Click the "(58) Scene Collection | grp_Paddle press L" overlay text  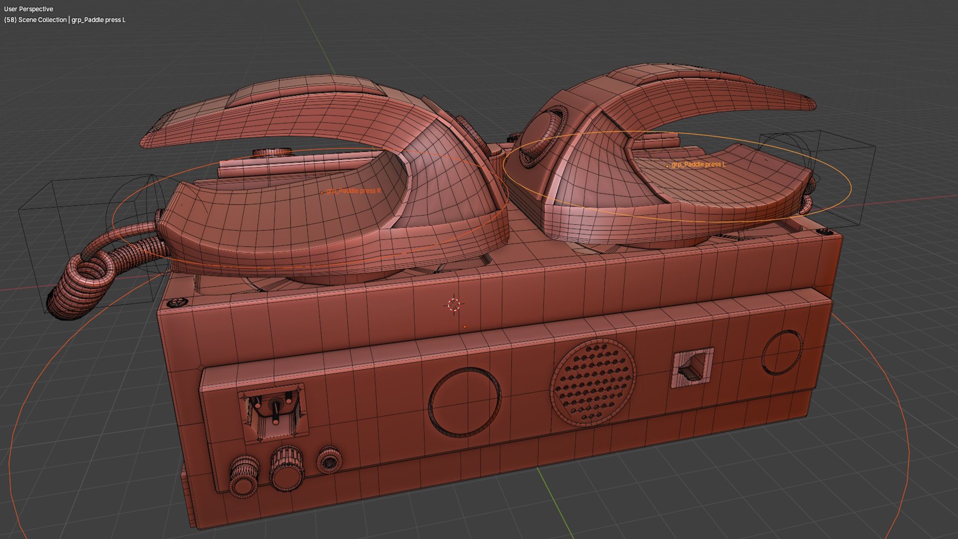(x=65, y=20)
